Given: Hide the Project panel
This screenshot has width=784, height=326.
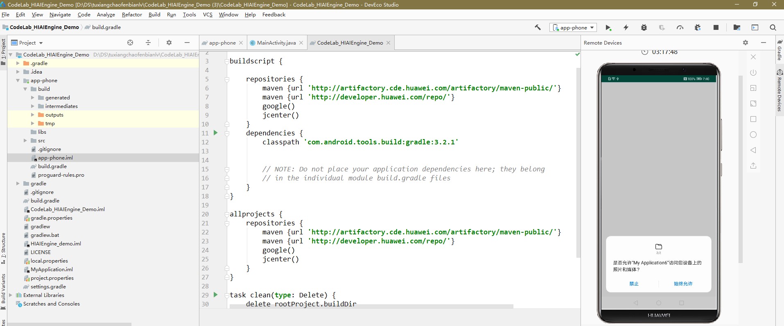Looking at the screenshot, I should [x=187, y=43].
